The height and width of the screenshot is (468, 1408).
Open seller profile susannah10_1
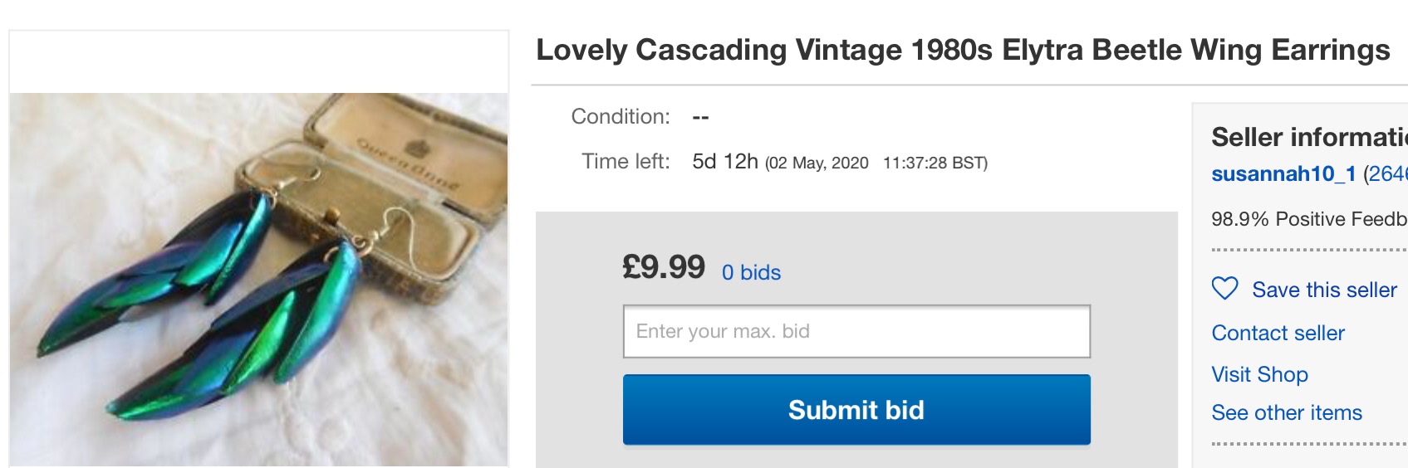pyautogui.click(x=1283, y=173)
